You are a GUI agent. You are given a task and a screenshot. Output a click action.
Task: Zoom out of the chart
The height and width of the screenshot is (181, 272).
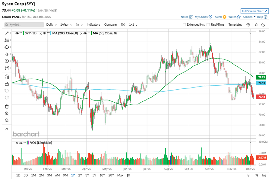[x=7, y=120]
